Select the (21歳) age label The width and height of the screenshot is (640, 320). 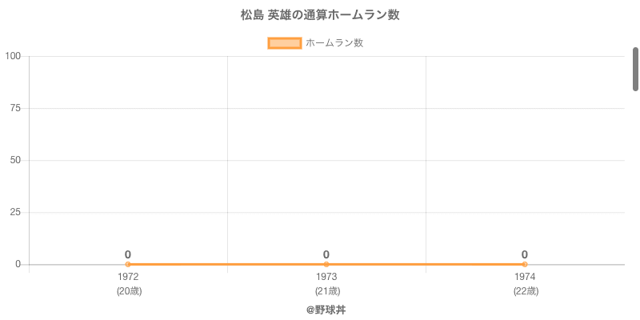point(326,291)
